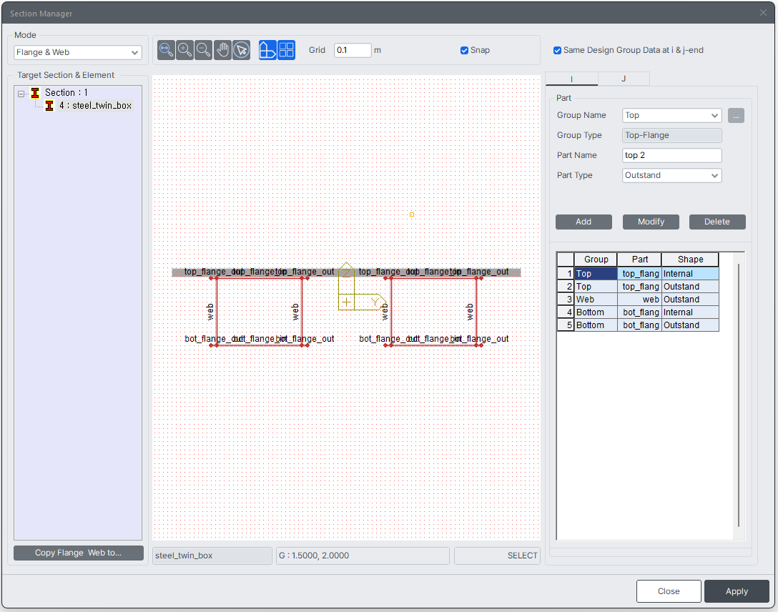Click the Zoom In magnifier icon
778x612 pixels.
(x=185, y=50)
